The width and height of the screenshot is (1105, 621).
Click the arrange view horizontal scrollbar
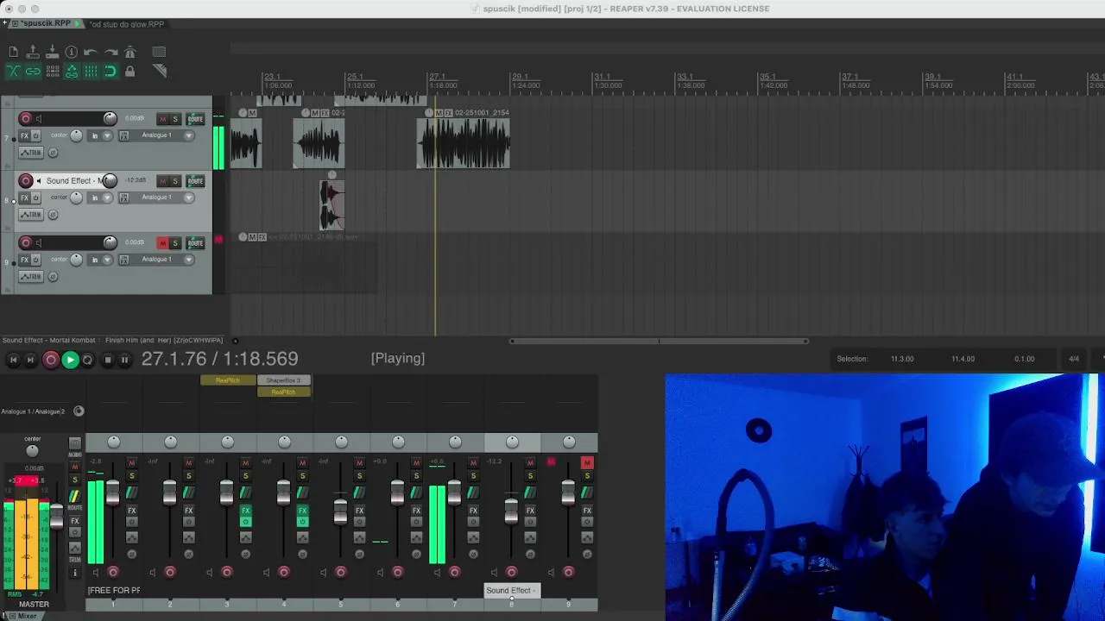coord(660,341)
